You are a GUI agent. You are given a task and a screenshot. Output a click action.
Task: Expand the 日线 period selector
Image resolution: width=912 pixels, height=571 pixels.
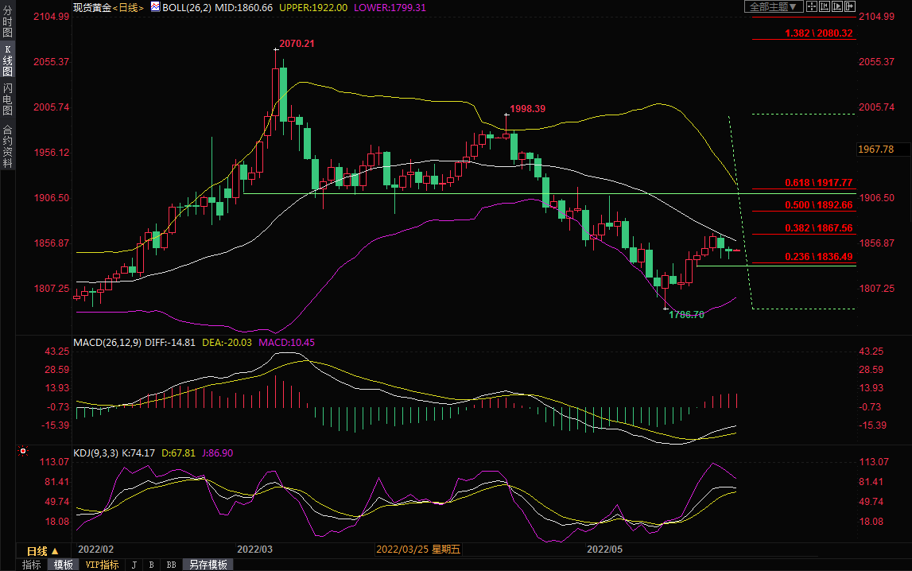(43, 551)
